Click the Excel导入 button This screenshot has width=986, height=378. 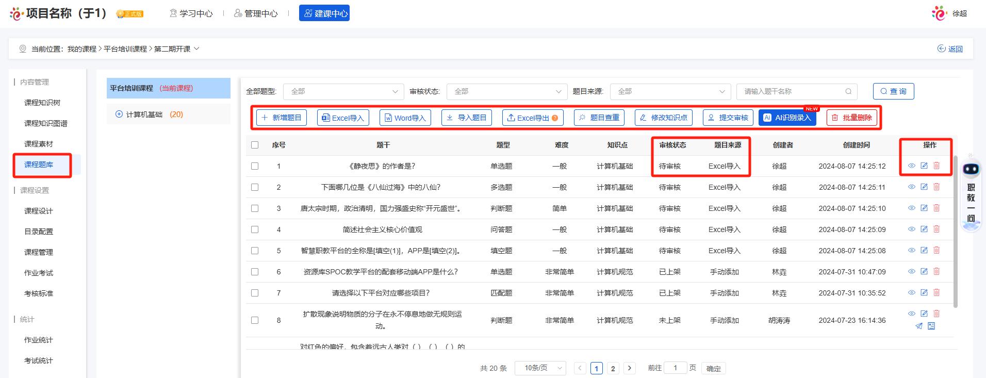(x=343, y=118)
